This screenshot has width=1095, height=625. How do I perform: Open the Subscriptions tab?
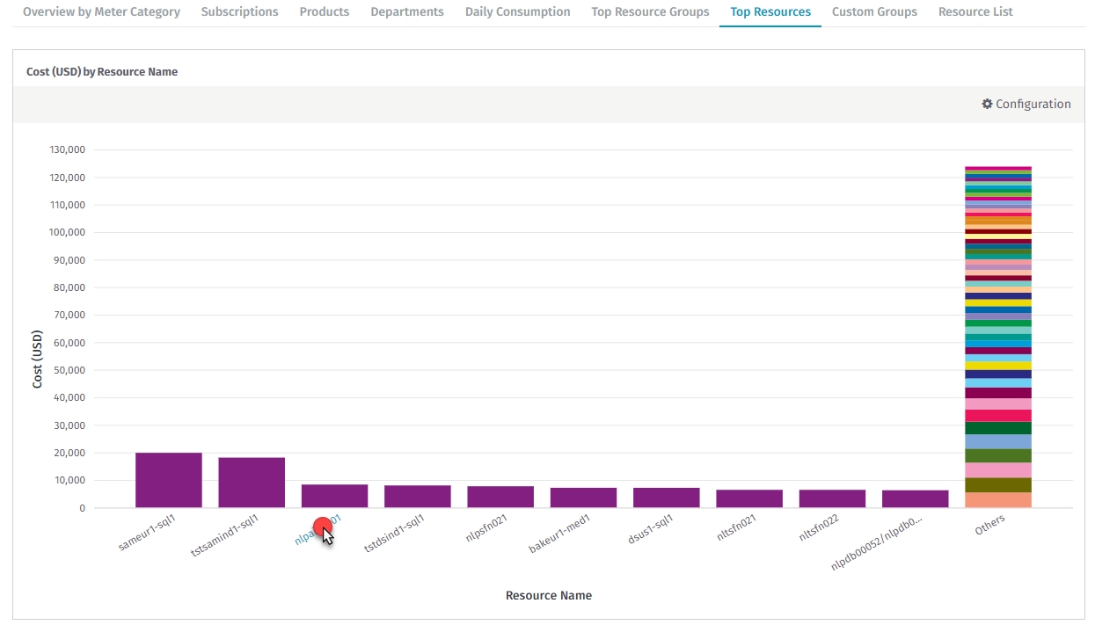[239, 12]
